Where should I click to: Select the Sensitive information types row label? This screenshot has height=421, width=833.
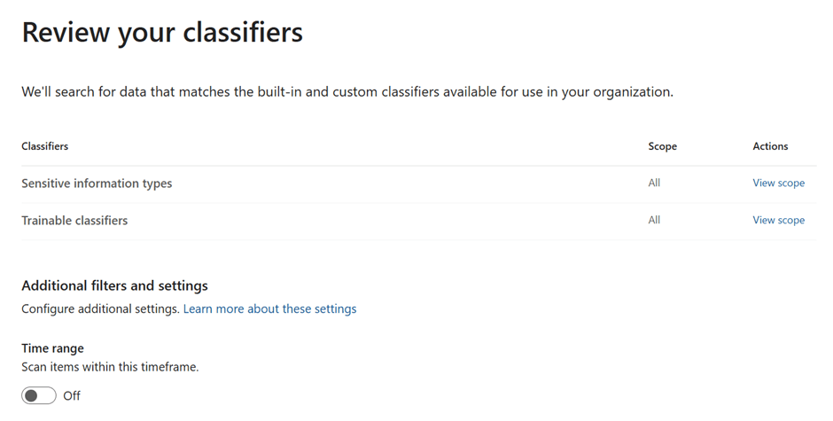(97, 183)
